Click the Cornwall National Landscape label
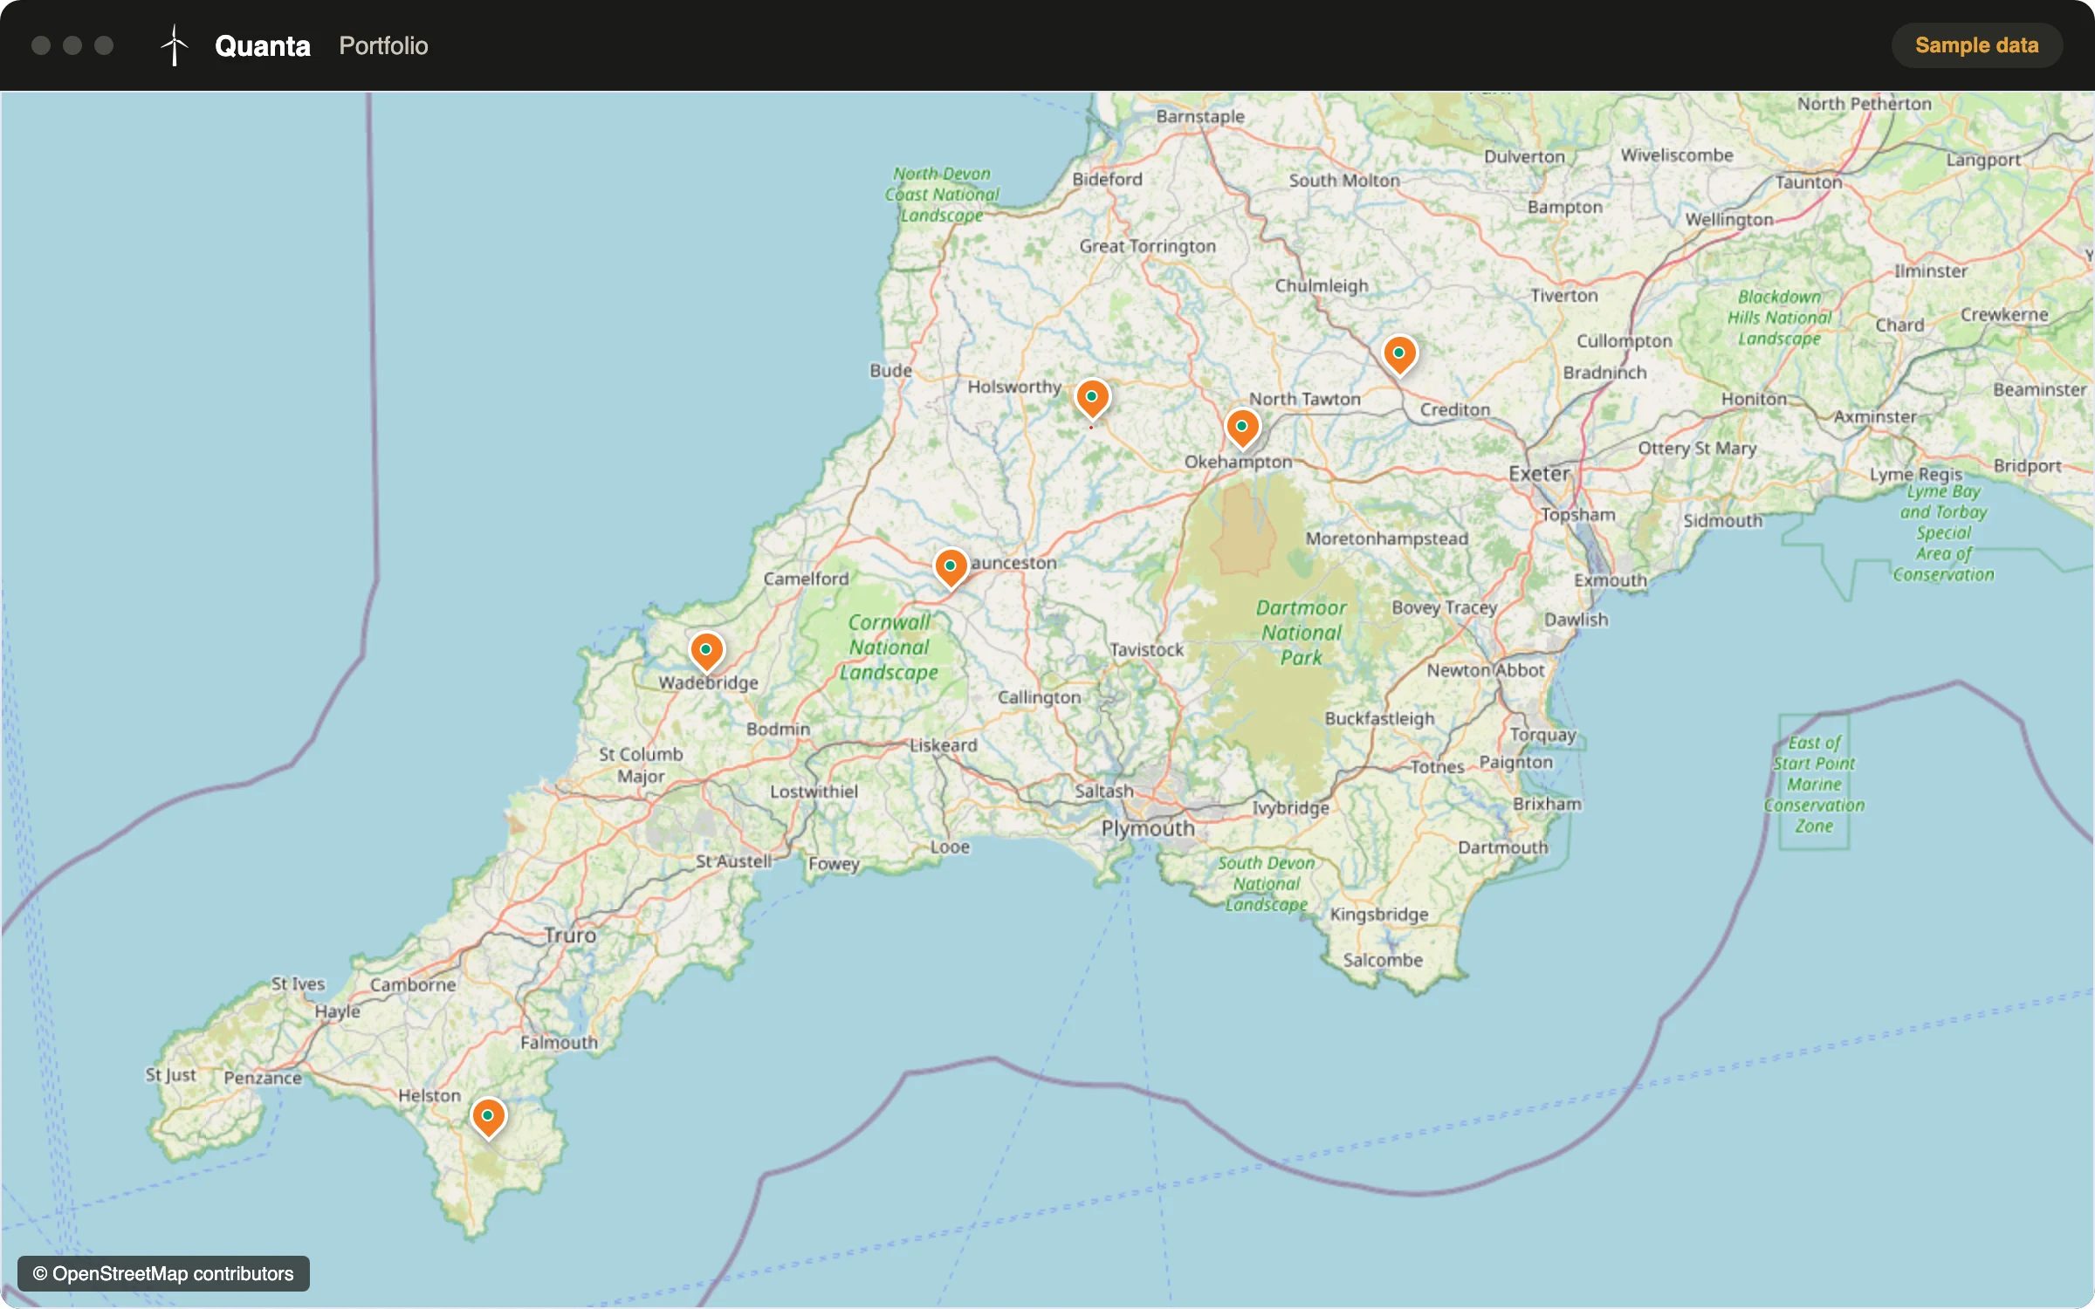The width and height of the screenshot is (2095, 1309). tap(890, 648)
